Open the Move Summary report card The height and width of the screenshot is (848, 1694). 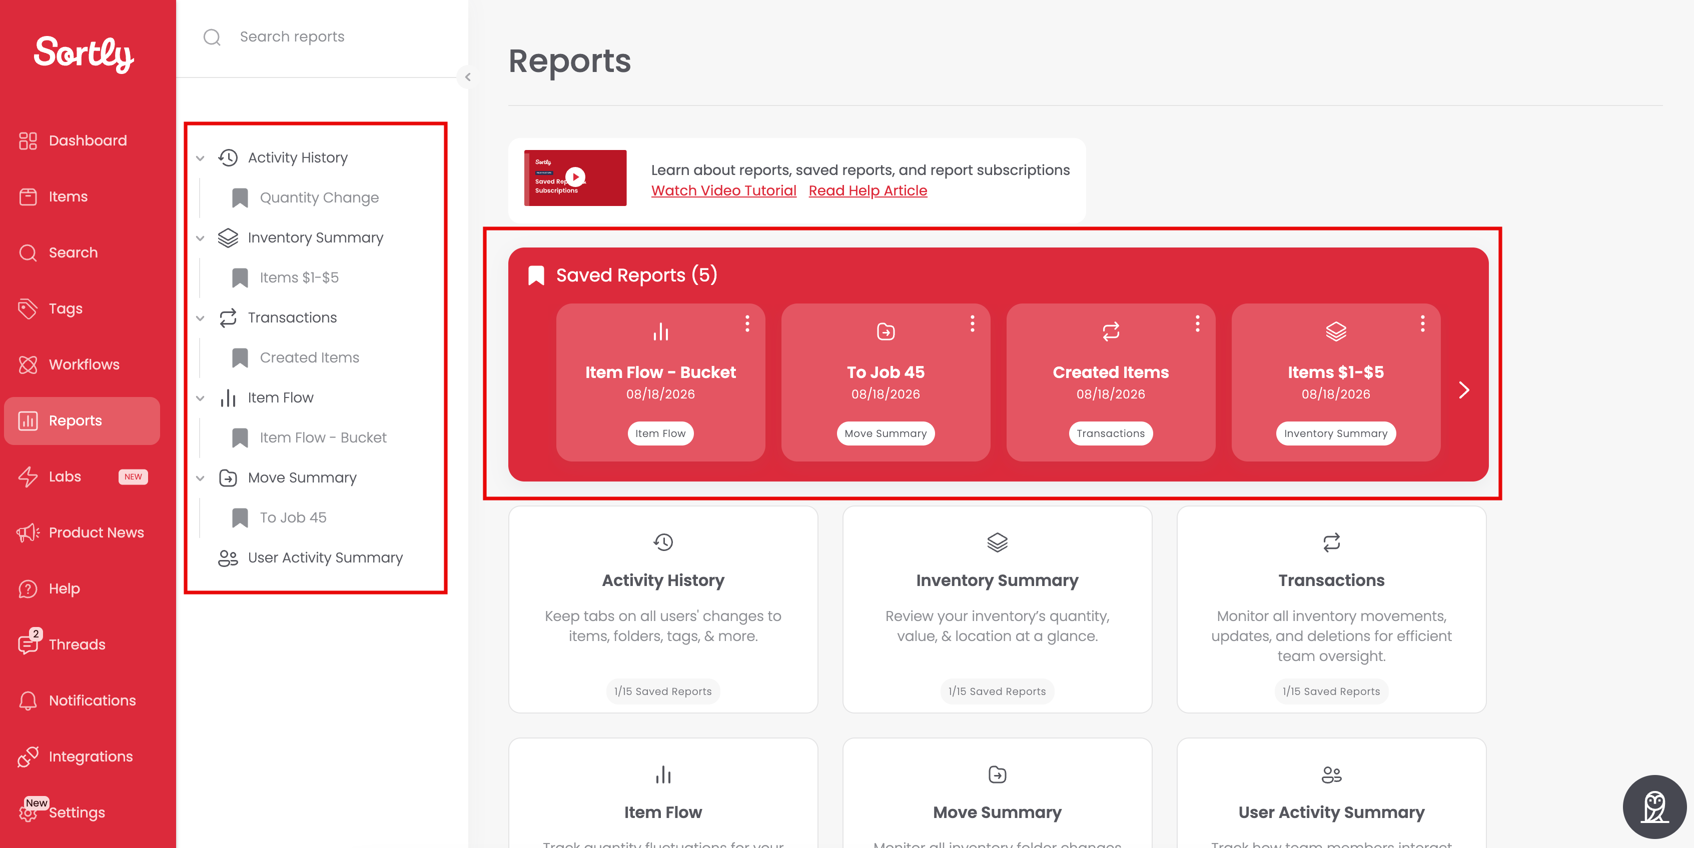pyautogui.click(x=997, y=793)
